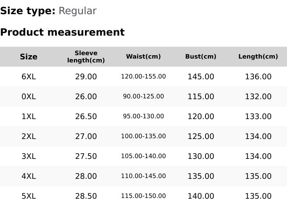The width and height of the screenshot is (287, 206).
Task: Click the bust value 140.00
Action: coord(201,196)
